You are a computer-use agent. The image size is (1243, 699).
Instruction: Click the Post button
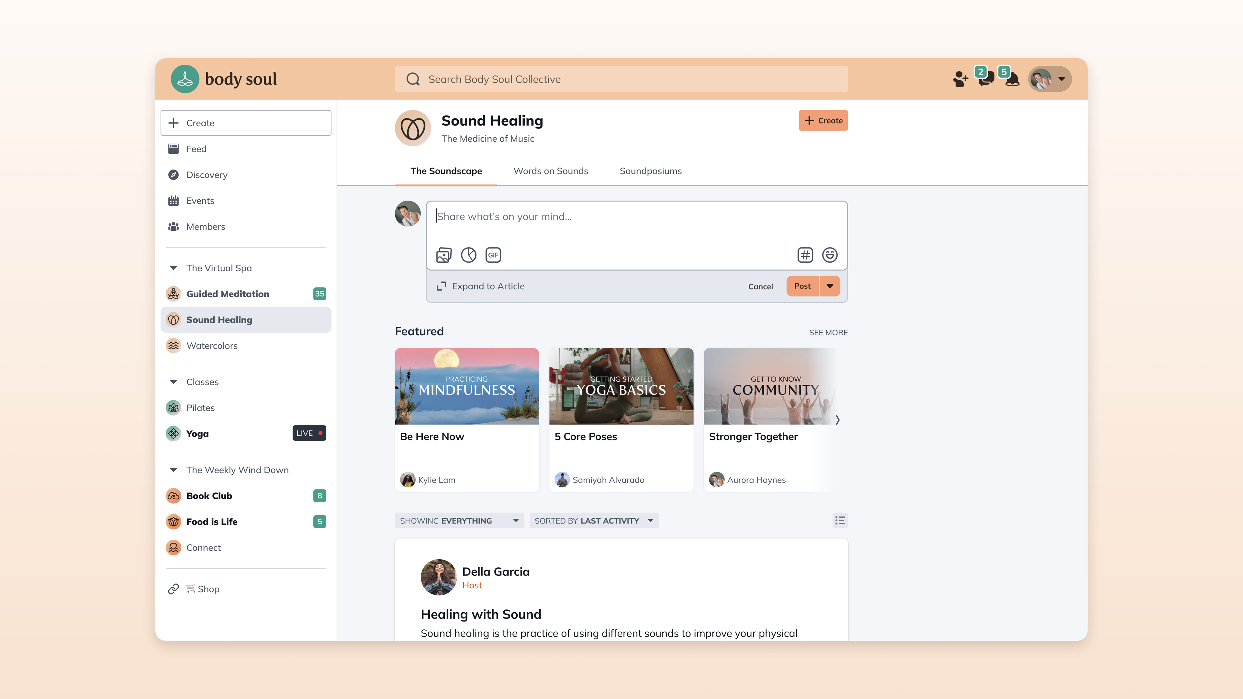802,285
